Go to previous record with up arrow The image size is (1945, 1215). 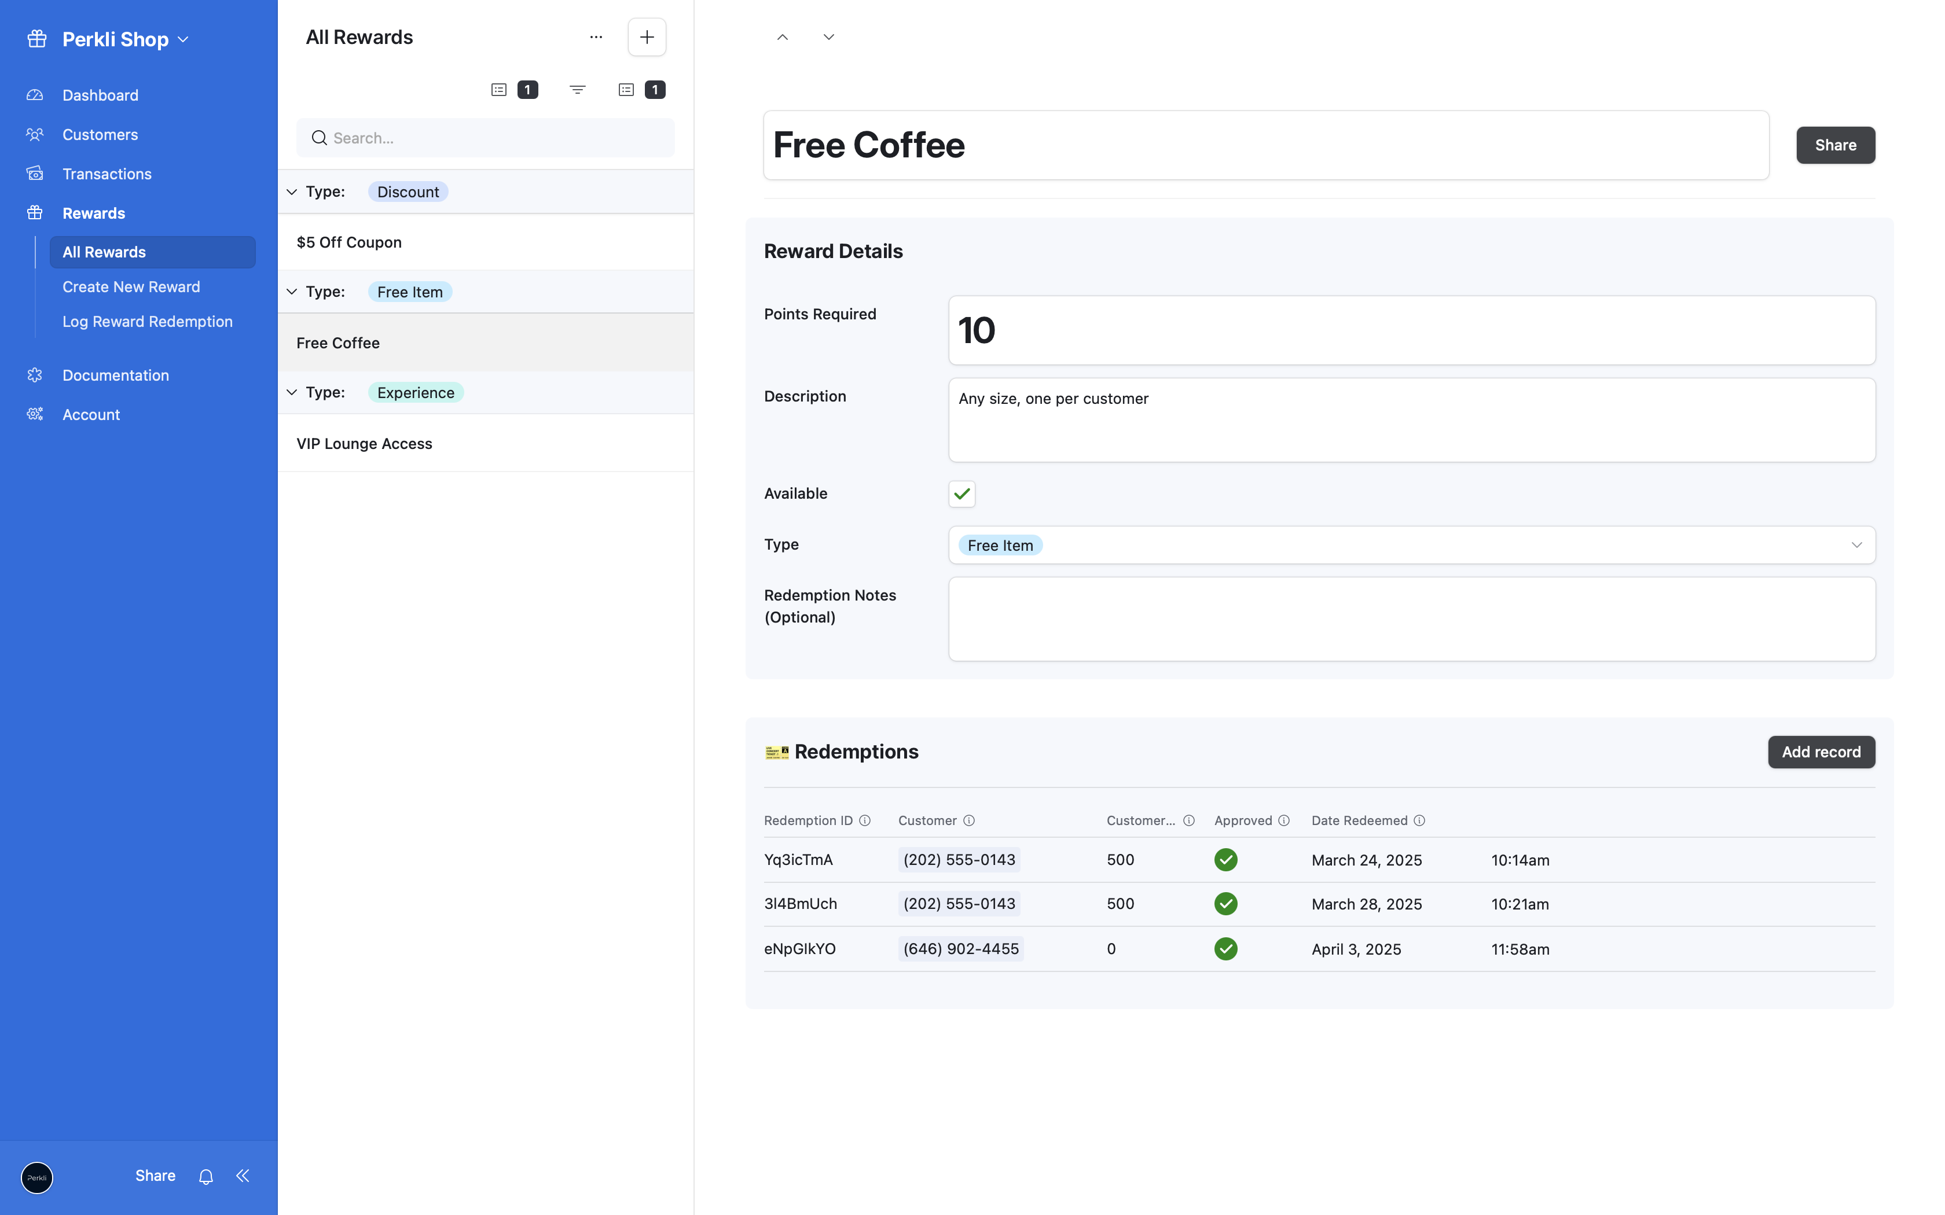pyautogui.click(x=783, y=37)
